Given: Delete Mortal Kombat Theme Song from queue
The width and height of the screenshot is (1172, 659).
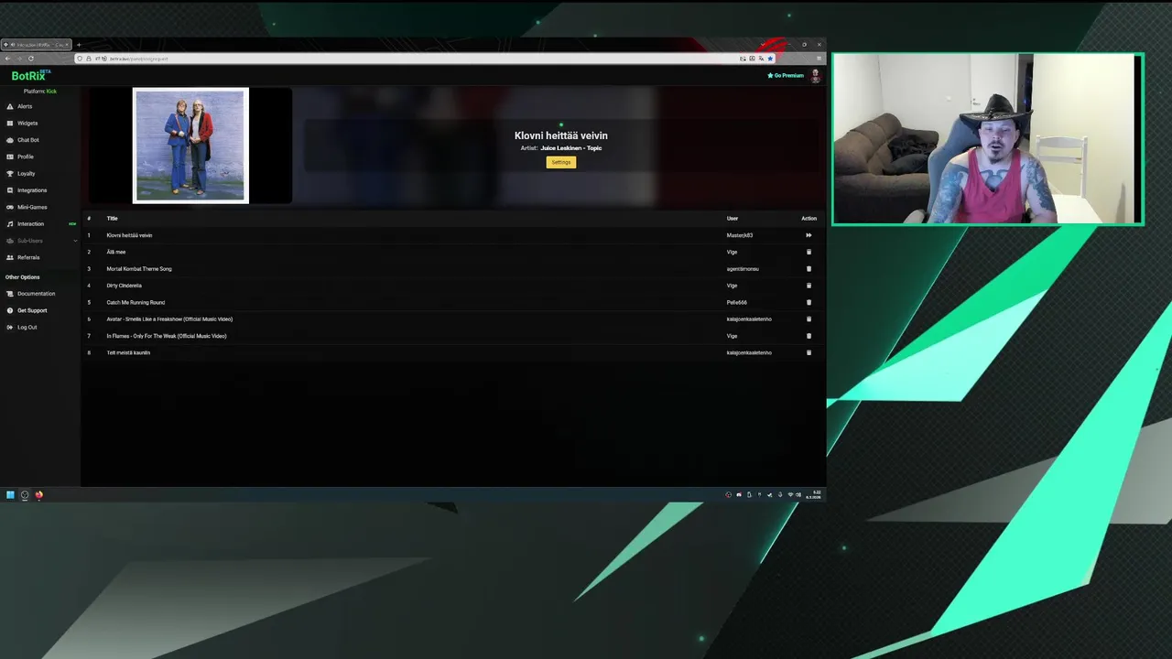Looking at the screenshot, I should (x=808, y=269).
